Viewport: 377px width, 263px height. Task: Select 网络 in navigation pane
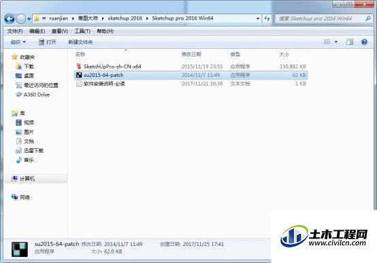coord(24,198)
